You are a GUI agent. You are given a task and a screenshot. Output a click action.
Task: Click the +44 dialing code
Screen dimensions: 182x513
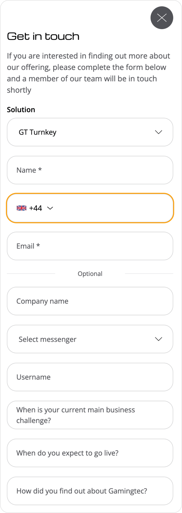click(36, 208)
